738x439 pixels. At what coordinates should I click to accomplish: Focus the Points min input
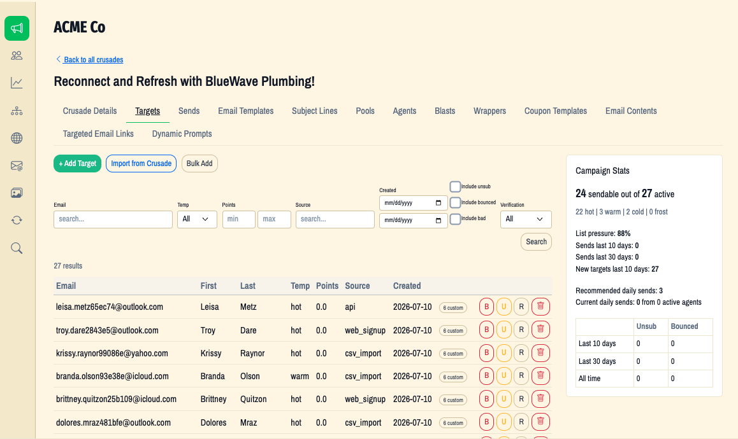[x=238, y=219]
